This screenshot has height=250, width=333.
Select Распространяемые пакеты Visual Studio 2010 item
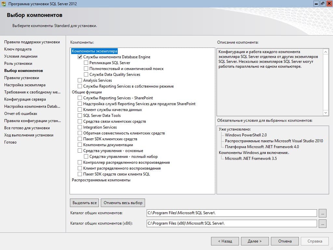tap(274, 141)
